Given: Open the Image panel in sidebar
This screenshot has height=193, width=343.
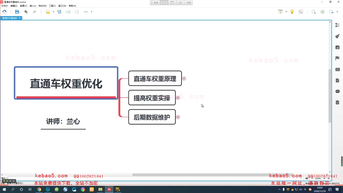Looking at the screenshot, I should [337, 47].
